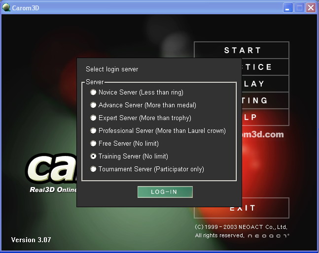The width and height of the screenshot is (319, 253).
Task: Click the 'Version 3.07' text
Action: pyautogui.click(x=31, y=240)
